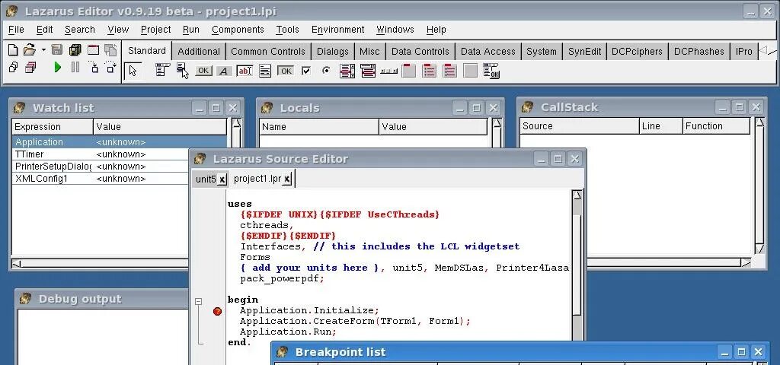Pick the TComboBox component icon
This screenshot has height=365, width=780.
368,71
